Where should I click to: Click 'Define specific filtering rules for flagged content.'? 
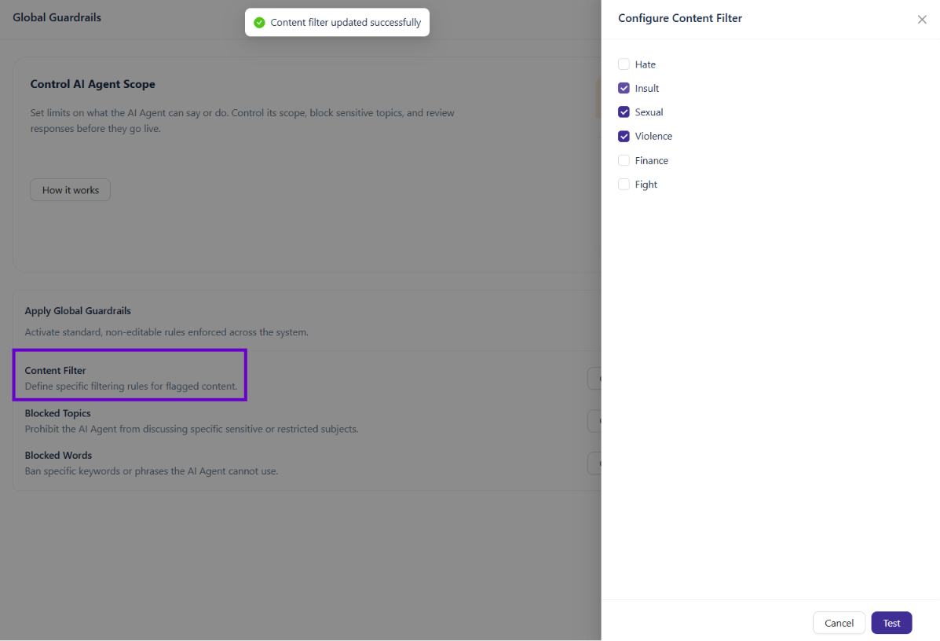(130, 386)
